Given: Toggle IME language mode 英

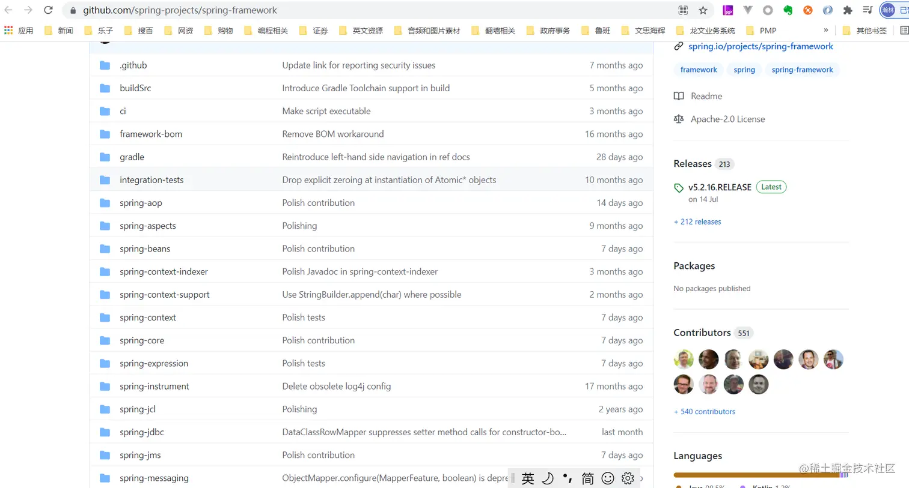Looking at the screenshot, I should [x=528, y=478].
